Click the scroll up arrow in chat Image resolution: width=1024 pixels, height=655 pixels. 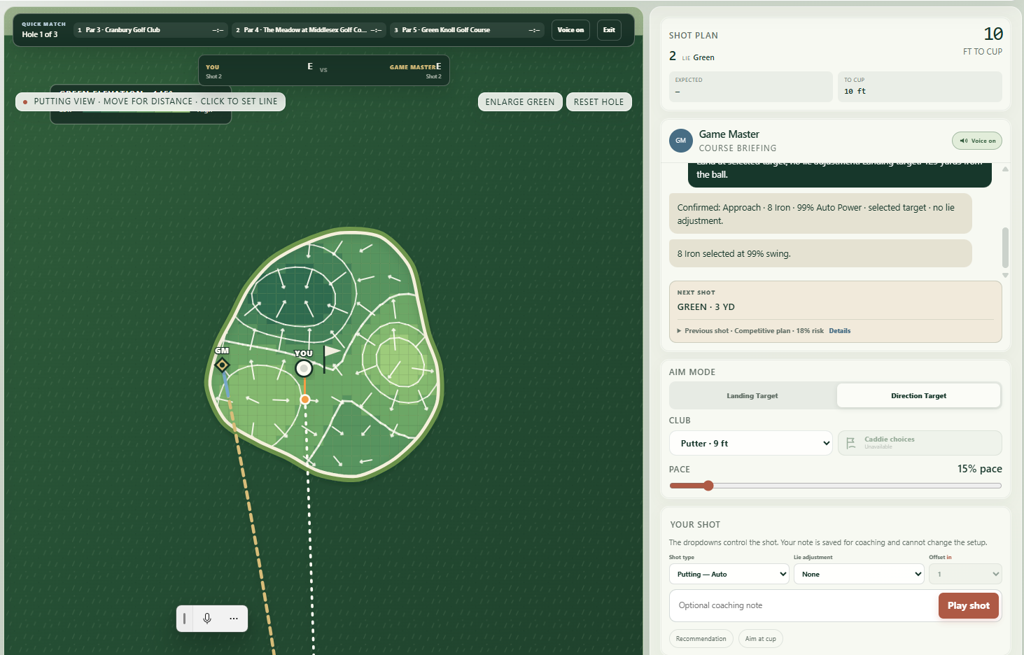[x=1006, y=169]
